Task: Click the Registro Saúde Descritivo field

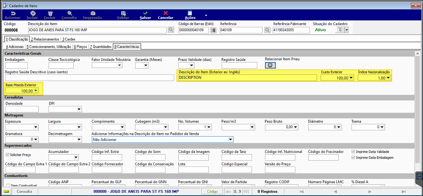Action: pyautogui.click(x=90, y=78)
